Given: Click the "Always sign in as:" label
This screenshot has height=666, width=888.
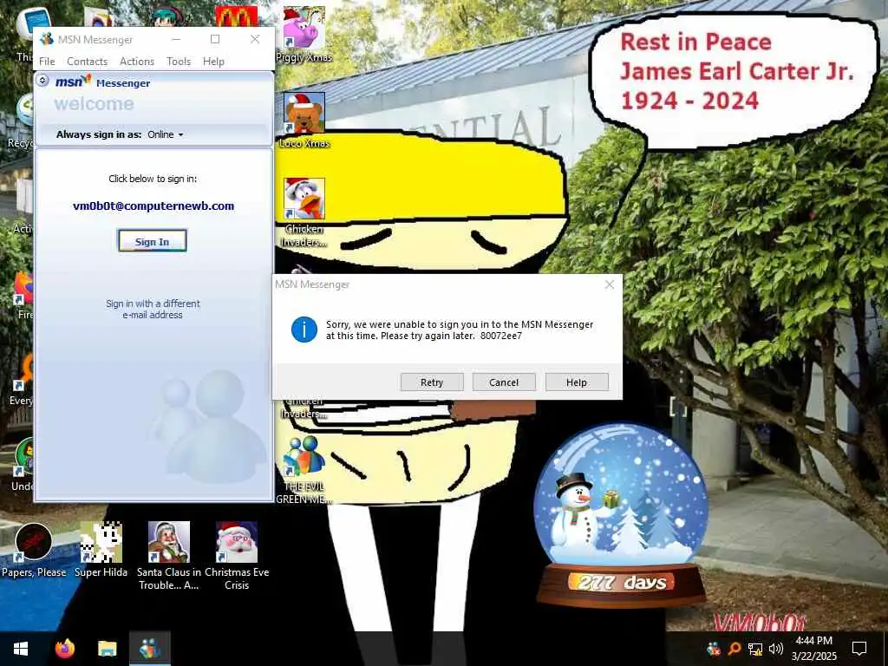Looking at the screenshot, I should pos(99,134).
